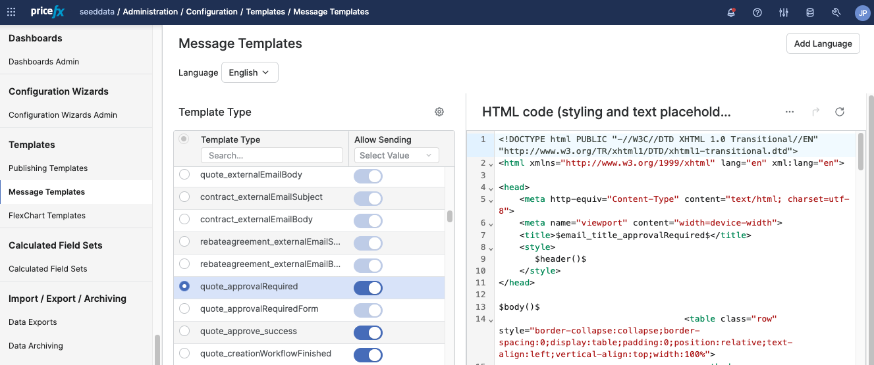Click the Template Type search field
874x365 pixels.
(x=272, y=155)
